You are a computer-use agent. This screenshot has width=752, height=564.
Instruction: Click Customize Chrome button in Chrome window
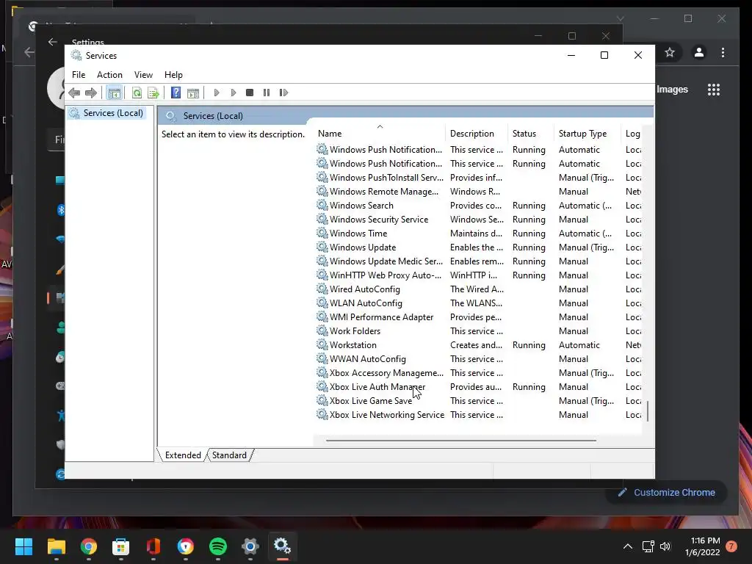pos(667,493)
